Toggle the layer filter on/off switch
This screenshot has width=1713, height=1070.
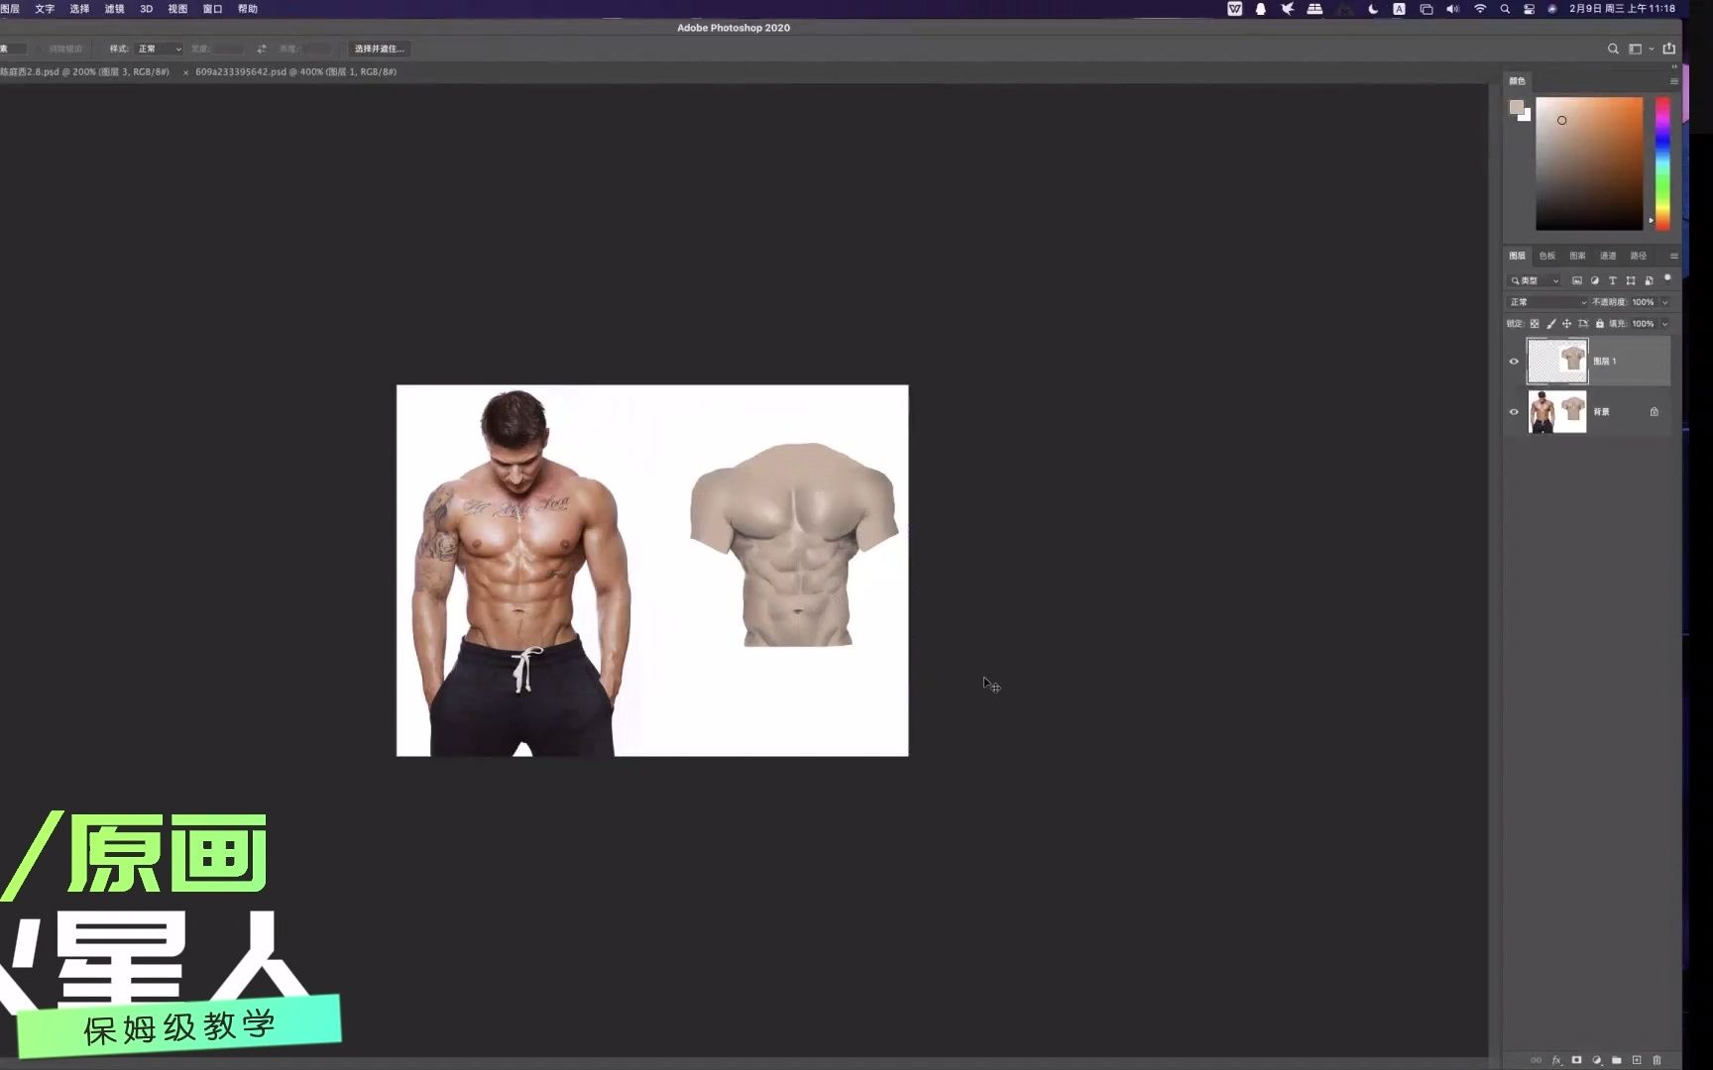(1667, 279)
